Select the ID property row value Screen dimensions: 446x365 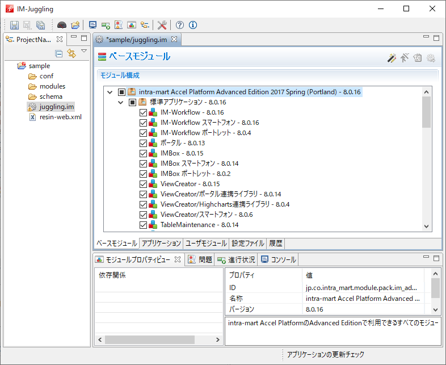tap(361, 288)
